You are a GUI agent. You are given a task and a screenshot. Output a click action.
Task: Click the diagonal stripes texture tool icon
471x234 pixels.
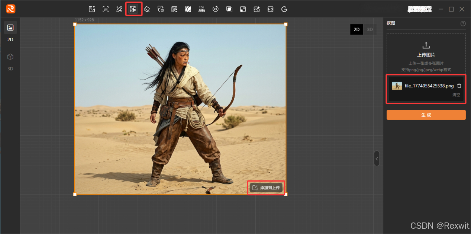tap(188, 9)
